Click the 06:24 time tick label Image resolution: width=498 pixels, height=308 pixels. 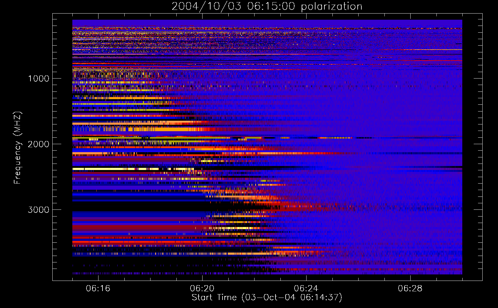click(306, 289)
